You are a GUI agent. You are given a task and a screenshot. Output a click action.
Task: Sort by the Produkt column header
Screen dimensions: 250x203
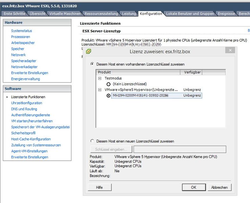point(138,72)
